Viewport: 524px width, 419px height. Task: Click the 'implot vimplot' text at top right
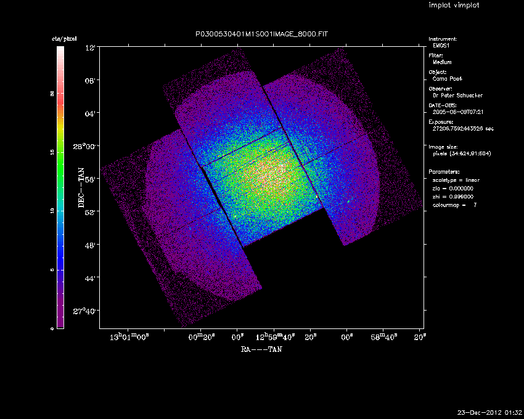(x=454, y=6)
